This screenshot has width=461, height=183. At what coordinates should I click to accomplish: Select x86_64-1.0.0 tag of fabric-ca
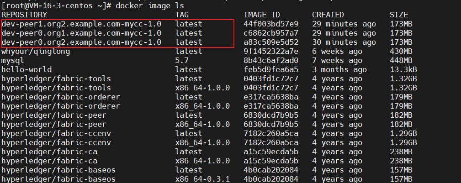[x=202, y=161]
